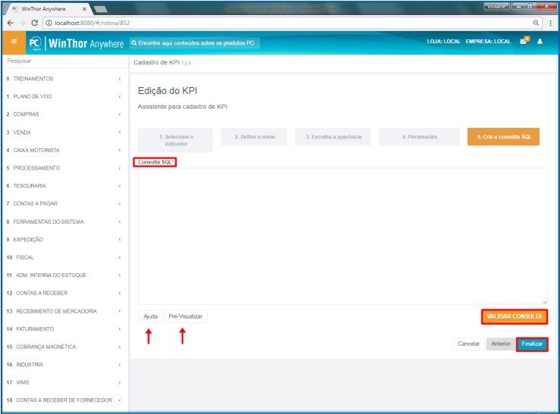The height and width of the screenshot is (414, 560).
Task: Open the FATURAMENTO sidebar item
Action: (x=64, y=329)
